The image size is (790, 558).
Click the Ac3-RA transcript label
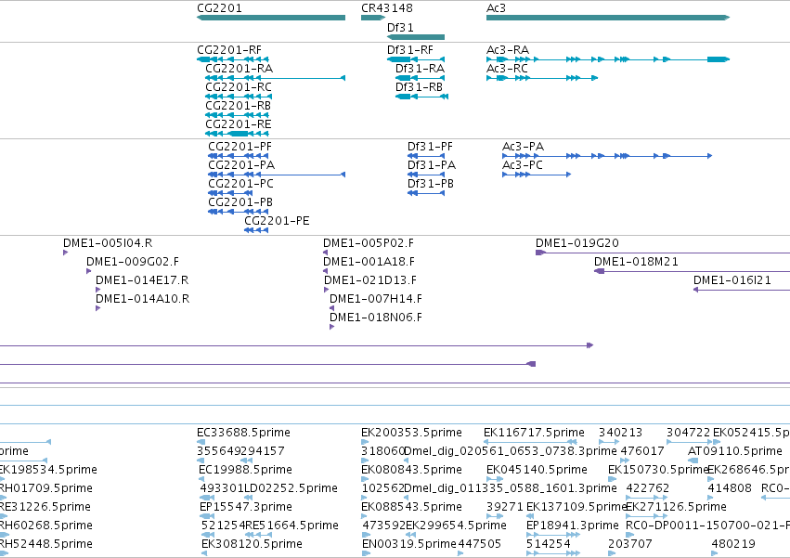tap(508, 50)
